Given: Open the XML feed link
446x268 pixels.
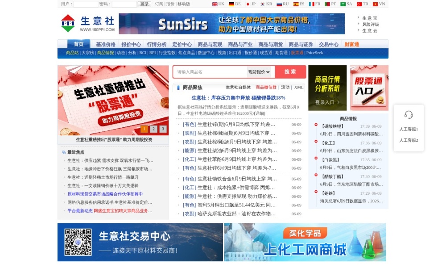Looking at the screenshot, I should click(x=299, y=88).
